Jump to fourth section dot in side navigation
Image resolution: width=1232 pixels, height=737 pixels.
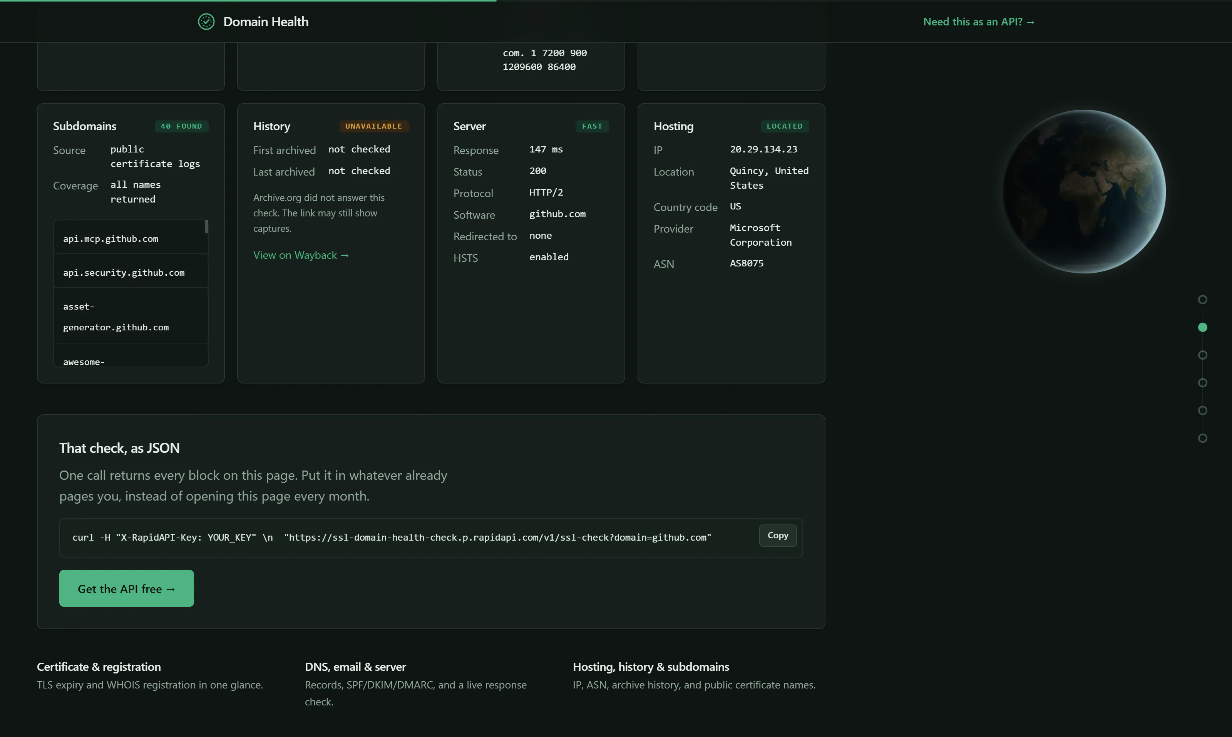(x=1202, y=382)
